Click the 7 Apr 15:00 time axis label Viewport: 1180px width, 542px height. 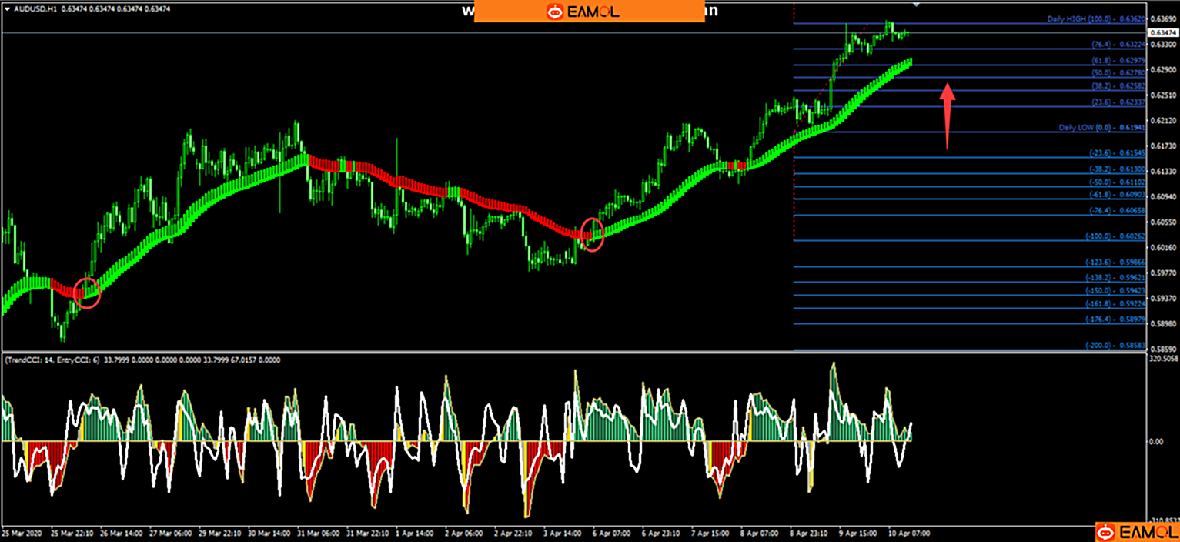(712, 533)
